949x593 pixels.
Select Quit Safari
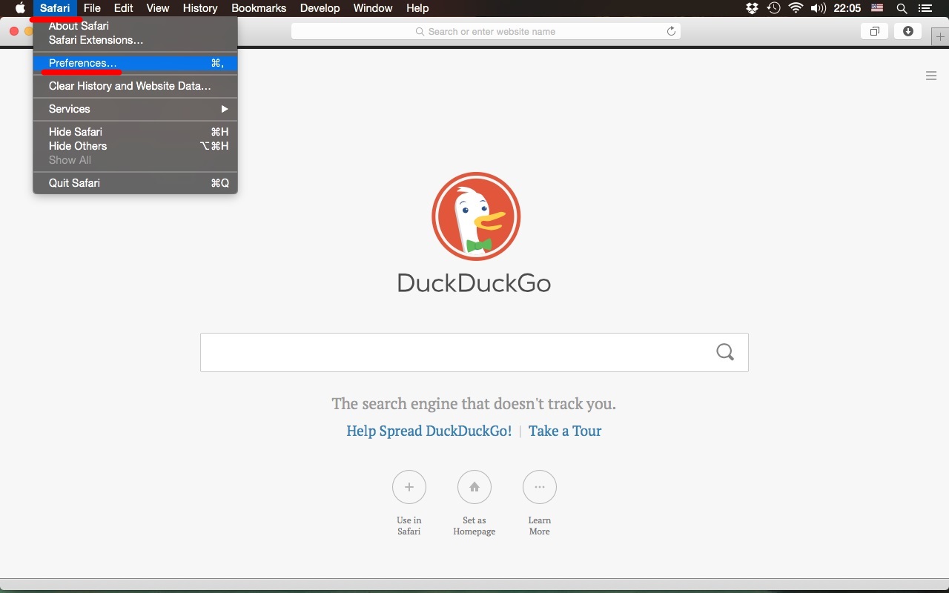(x=135, y=183)
